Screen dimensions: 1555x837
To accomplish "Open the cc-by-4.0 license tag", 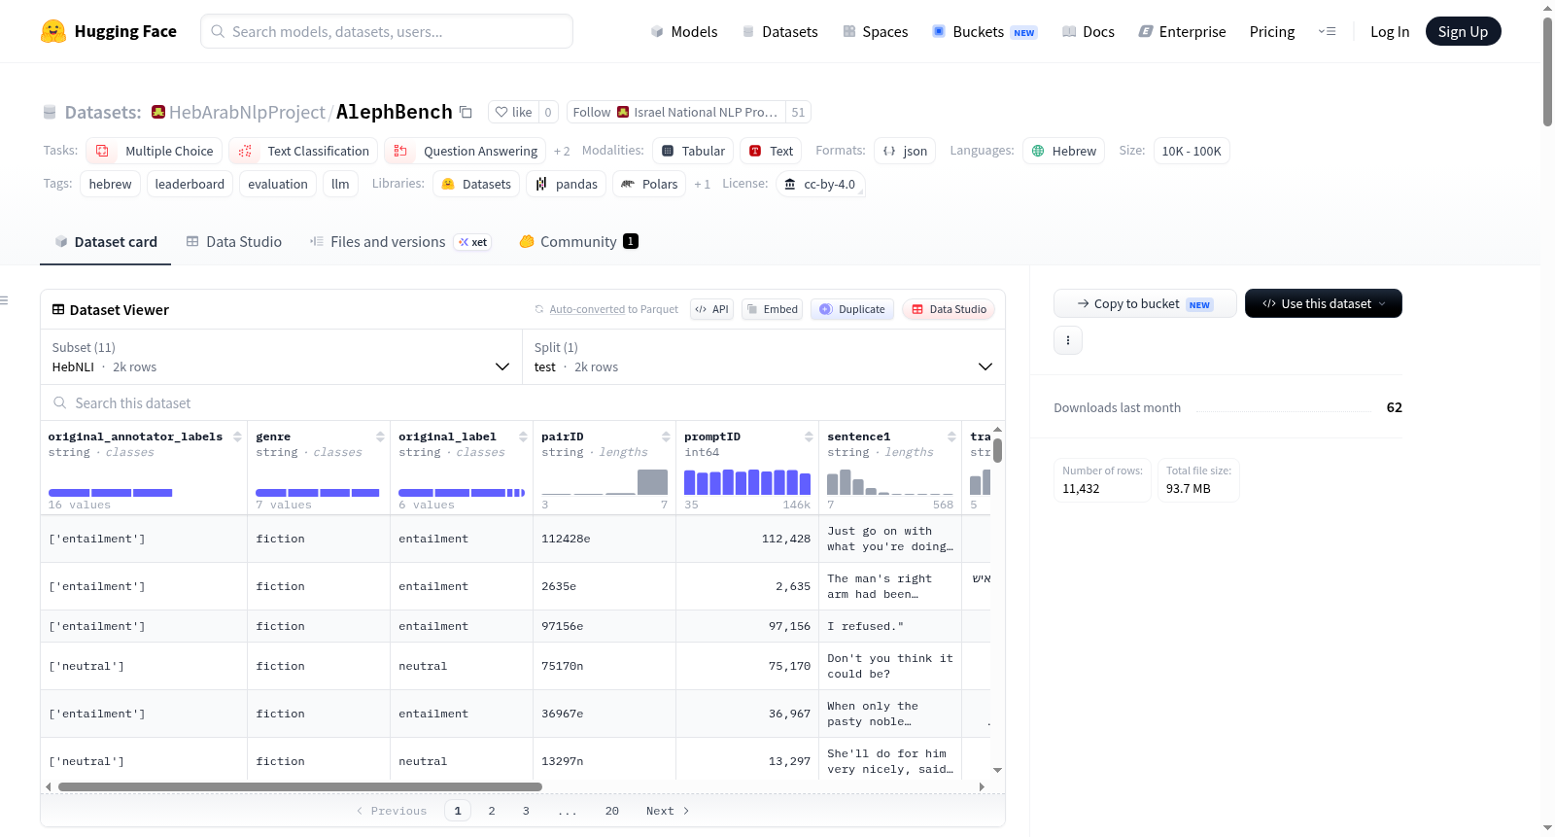I will click(x=820, y=184).
